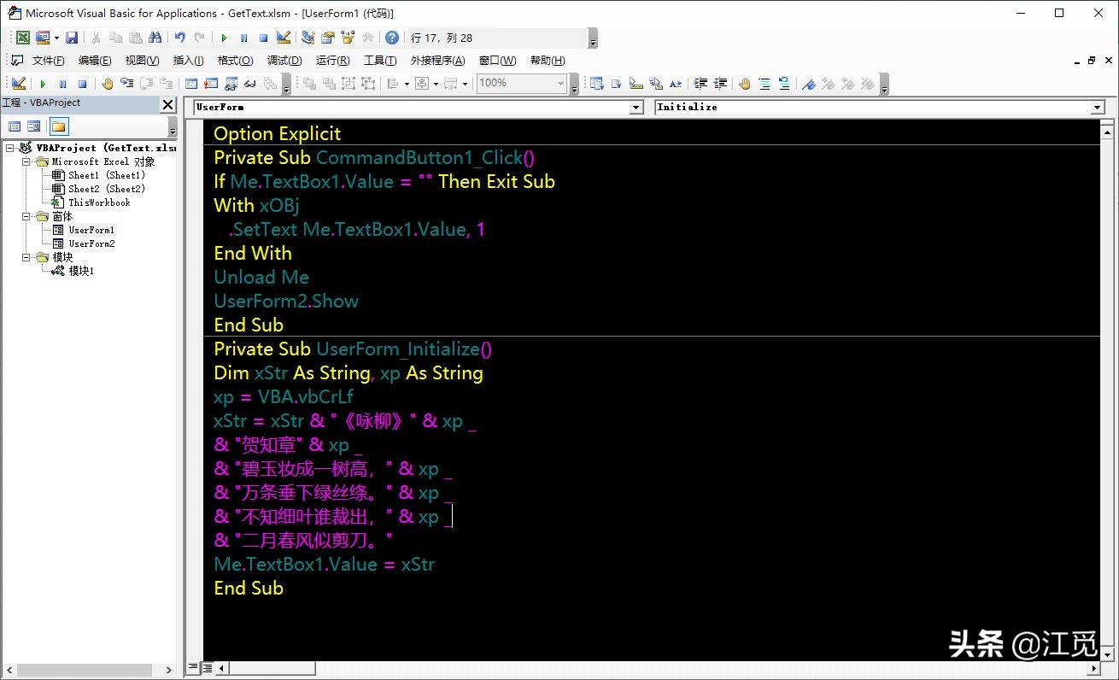Click the Outdent icon in Edit toolbar
Viewport: 1119px width, 680px height.
721,83
